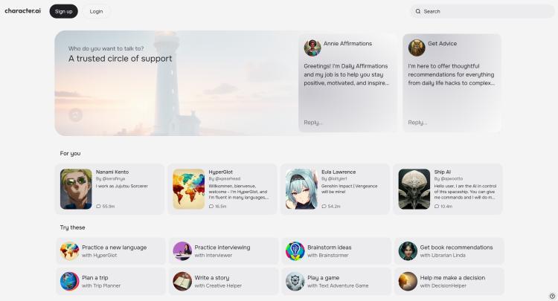The height and width of the screenshot is (301, 558).
Task: Open the Nanami Kento character card
Action: [x=109, y=189]
